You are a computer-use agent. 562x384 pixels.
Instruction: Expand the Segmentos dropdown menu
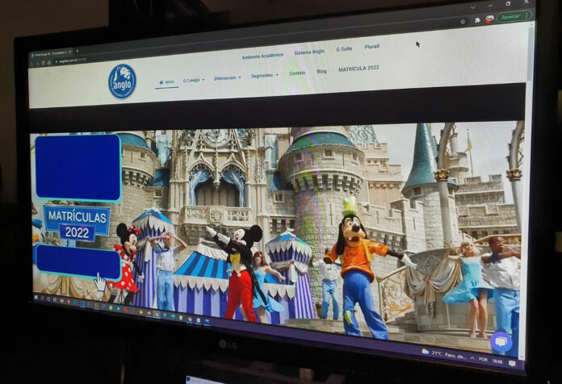pos(265,76)
